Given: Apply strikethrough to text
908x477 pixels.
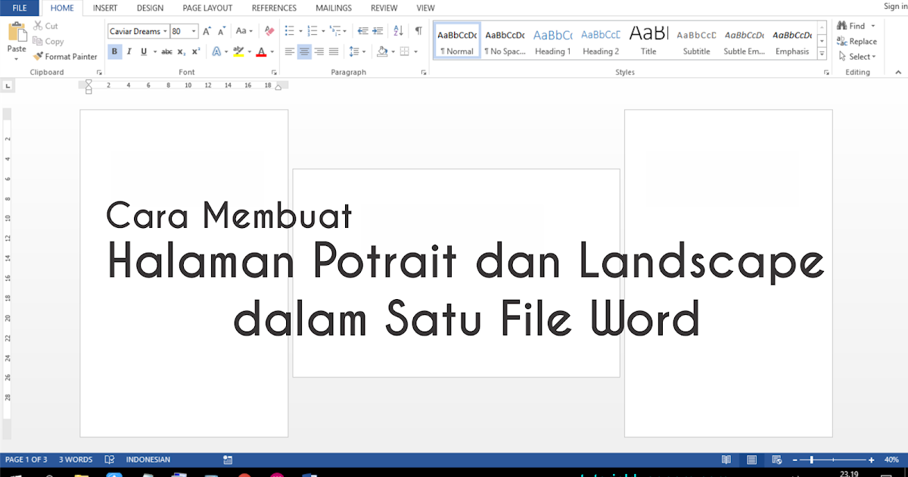Looking at the screenshot, I should point(166,51).
